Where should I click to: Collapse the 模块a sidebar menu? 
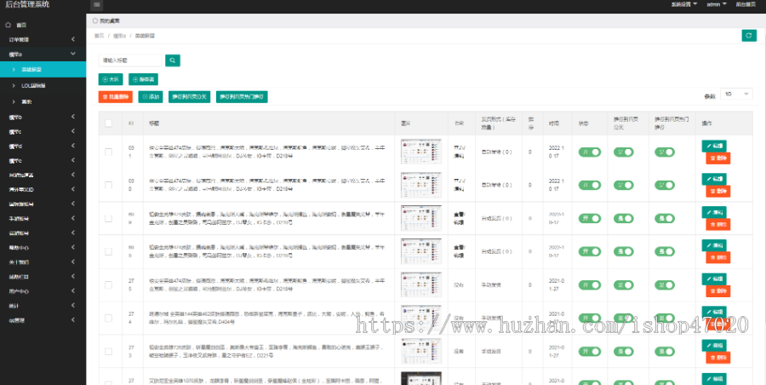pyautogui.click(x=43, y=54)
